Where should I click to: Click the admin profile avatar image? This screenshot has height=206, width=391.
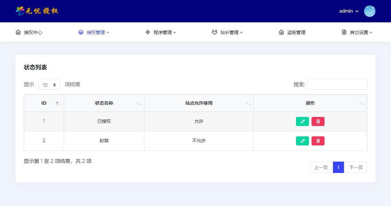pyautogui.click(x=370, y=11)
